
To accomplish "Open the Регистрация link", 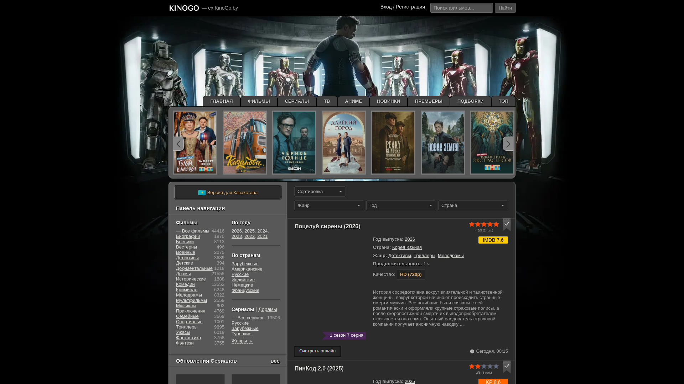I will pos(410,7).
